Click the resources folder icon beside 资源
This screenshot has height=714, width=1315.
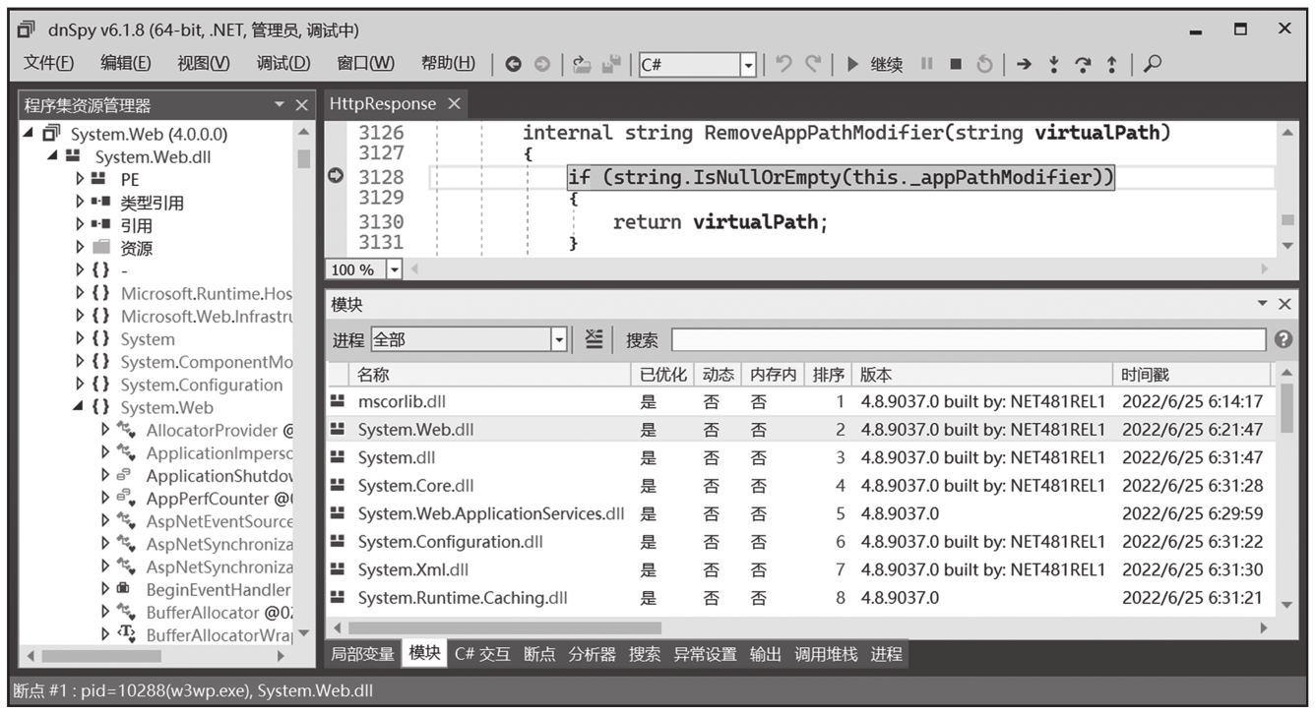pyautogui.click(x=100, y=248)
